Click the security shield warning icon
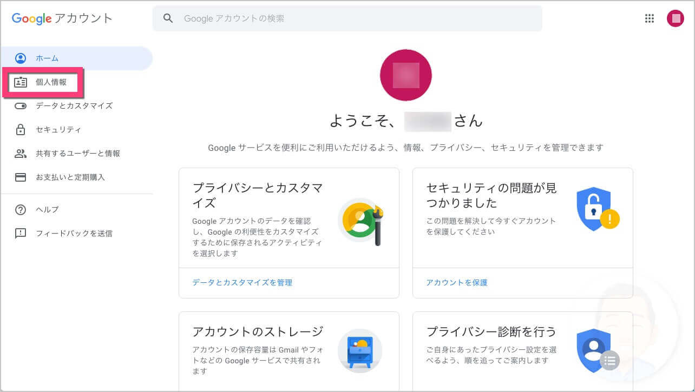 pos(598,209)
